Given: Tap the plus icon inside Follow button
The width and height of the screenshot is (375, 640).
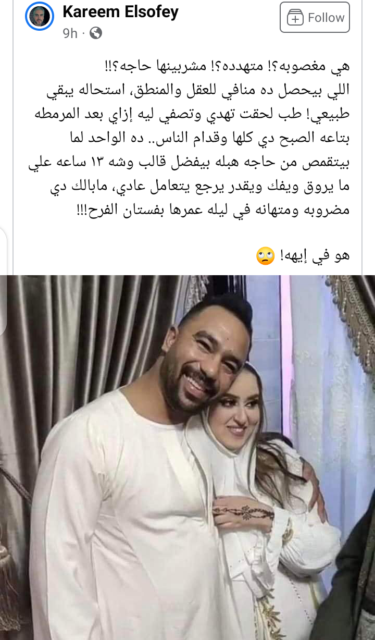Looking at the screenshot, I should coord(295,18).
